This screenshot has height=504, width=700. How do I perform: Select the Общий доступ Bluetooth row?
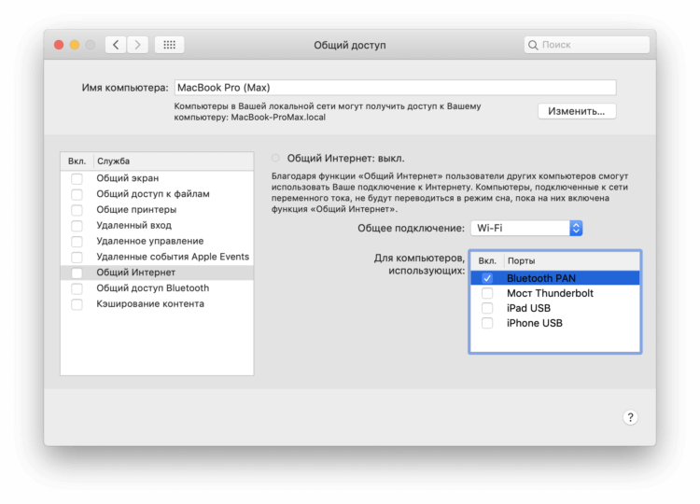click(157, 288)
